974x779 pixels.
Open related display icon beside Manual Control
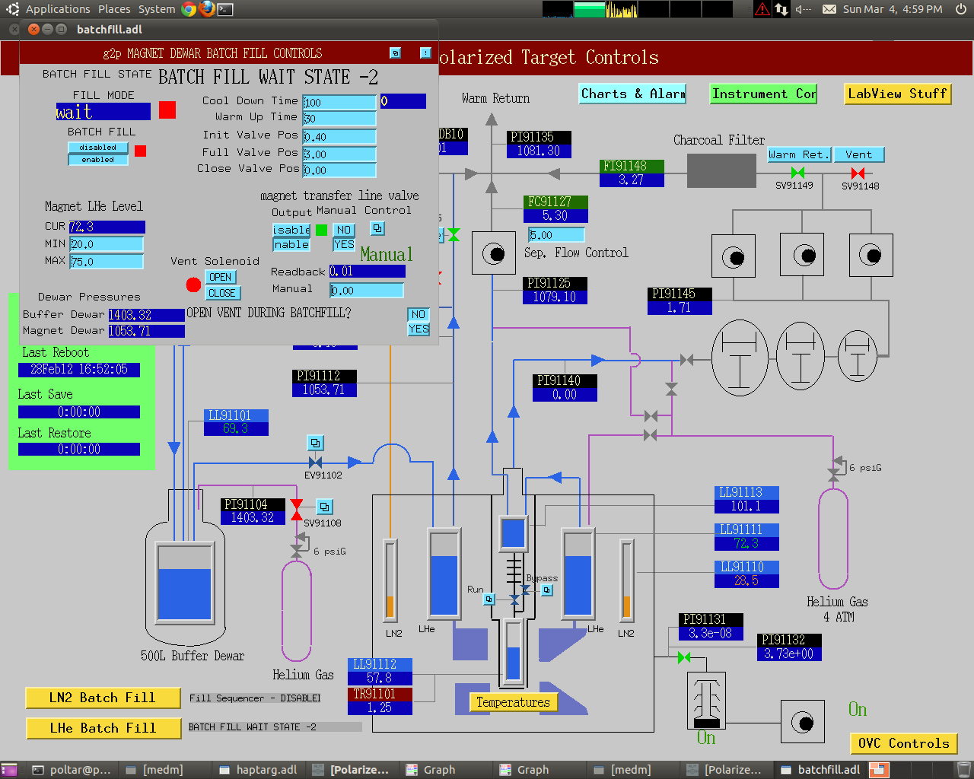tap(377, 228)
